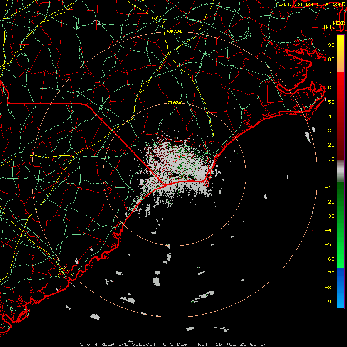Click the KLTX radar site identifier in caption
Screen dimensions: 347x347
tap(205, 344)
